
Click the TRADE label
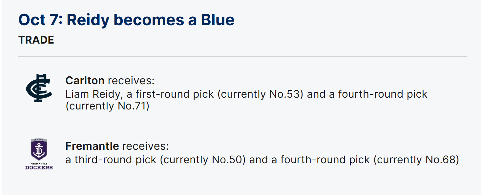pos(36,40)
